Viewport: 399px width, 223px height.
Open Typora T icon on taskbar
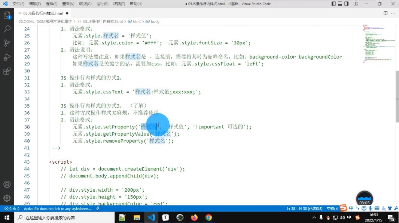[165, 218]
